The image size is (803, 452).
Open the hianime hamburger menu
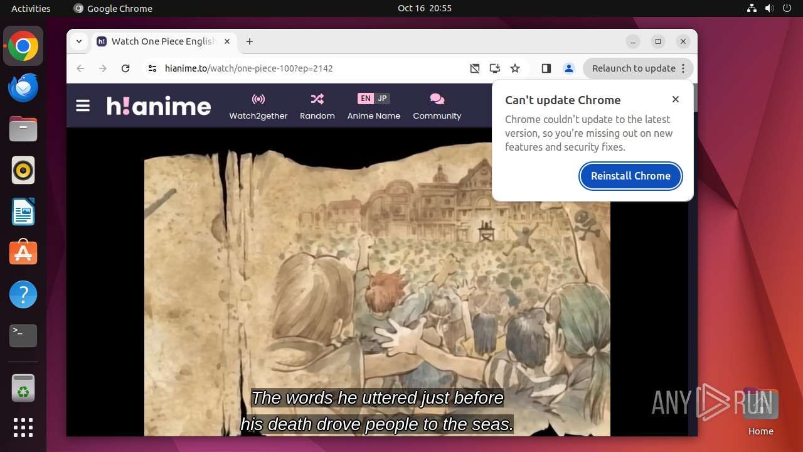click(83, 105)
